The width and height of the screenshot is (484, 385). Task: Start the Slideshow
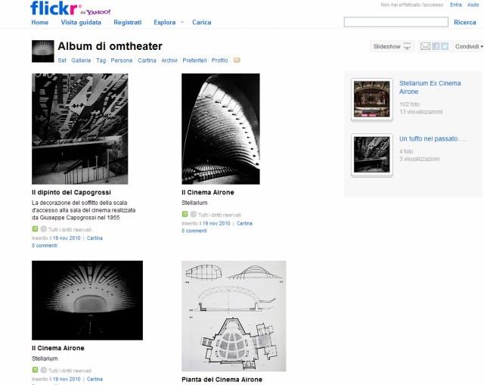click(392, 46)
